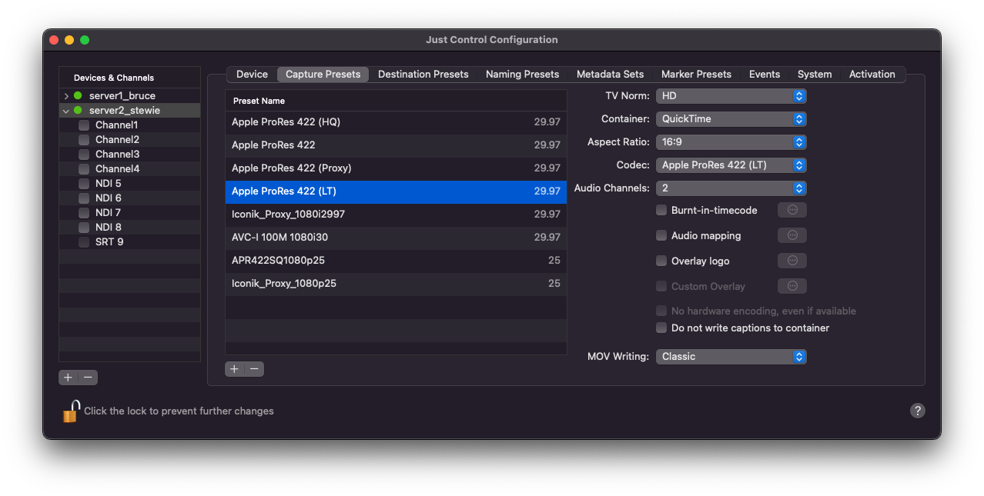Tick the Channel2 checkbox
The width and height of the screenshot is (984, 496).
84,140
